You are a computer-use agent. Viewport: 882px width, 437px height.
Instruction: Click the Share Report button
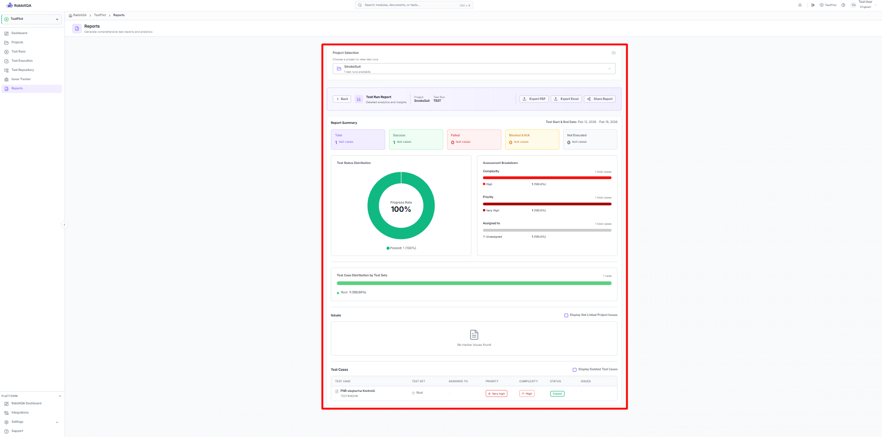pos(600,99)
